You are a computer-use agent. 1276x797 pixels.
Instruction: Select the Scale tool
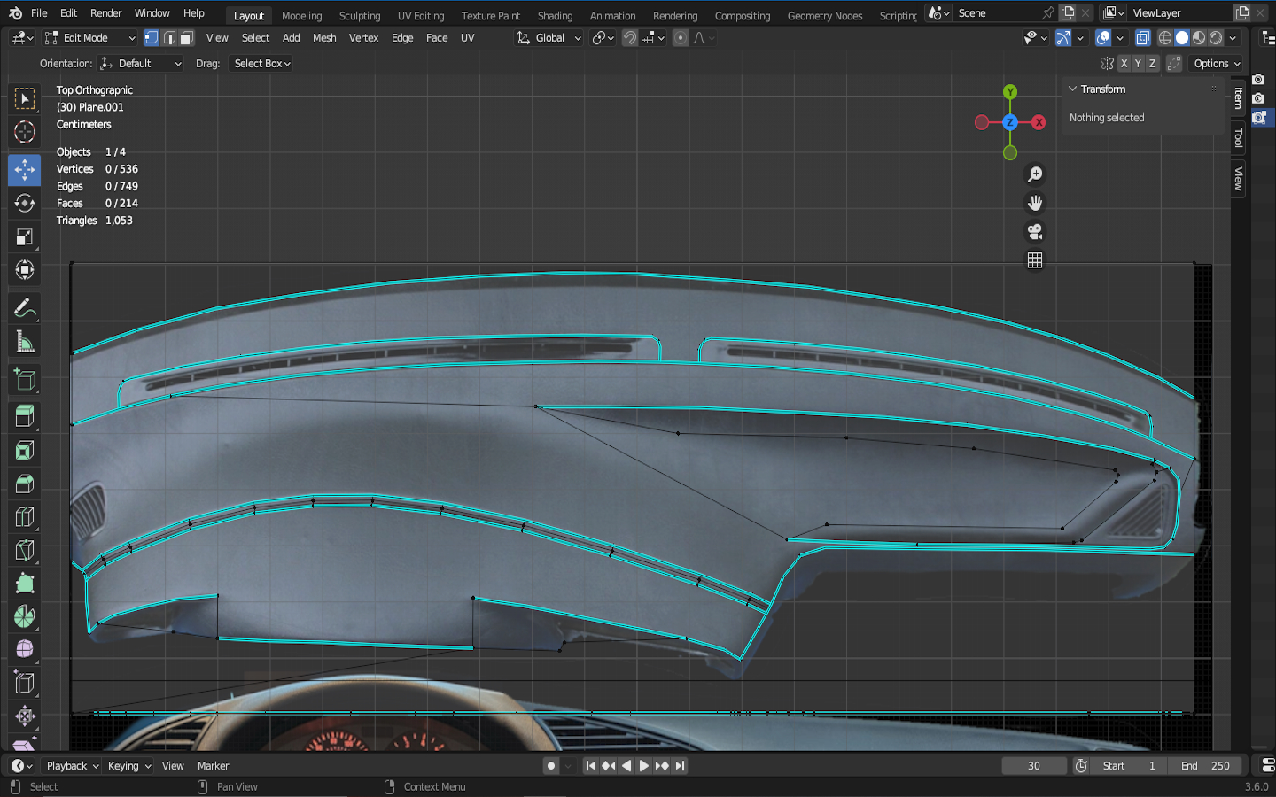pyautogui.click(x=24, y=236)
